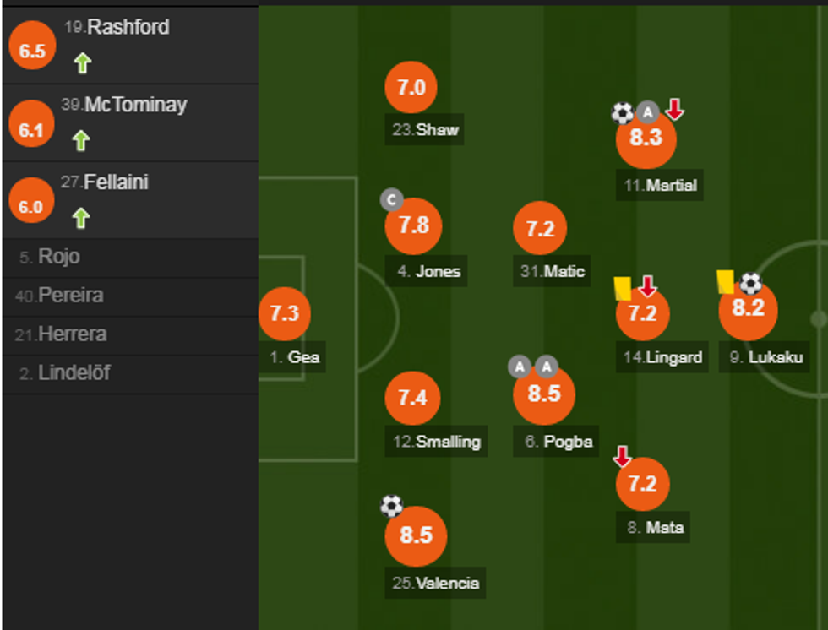The width and height of the screenshot is (828, 630).
Task: Click Mata's red substituted-off arrow
Action: pyautogui.click(x=622, y=457)
